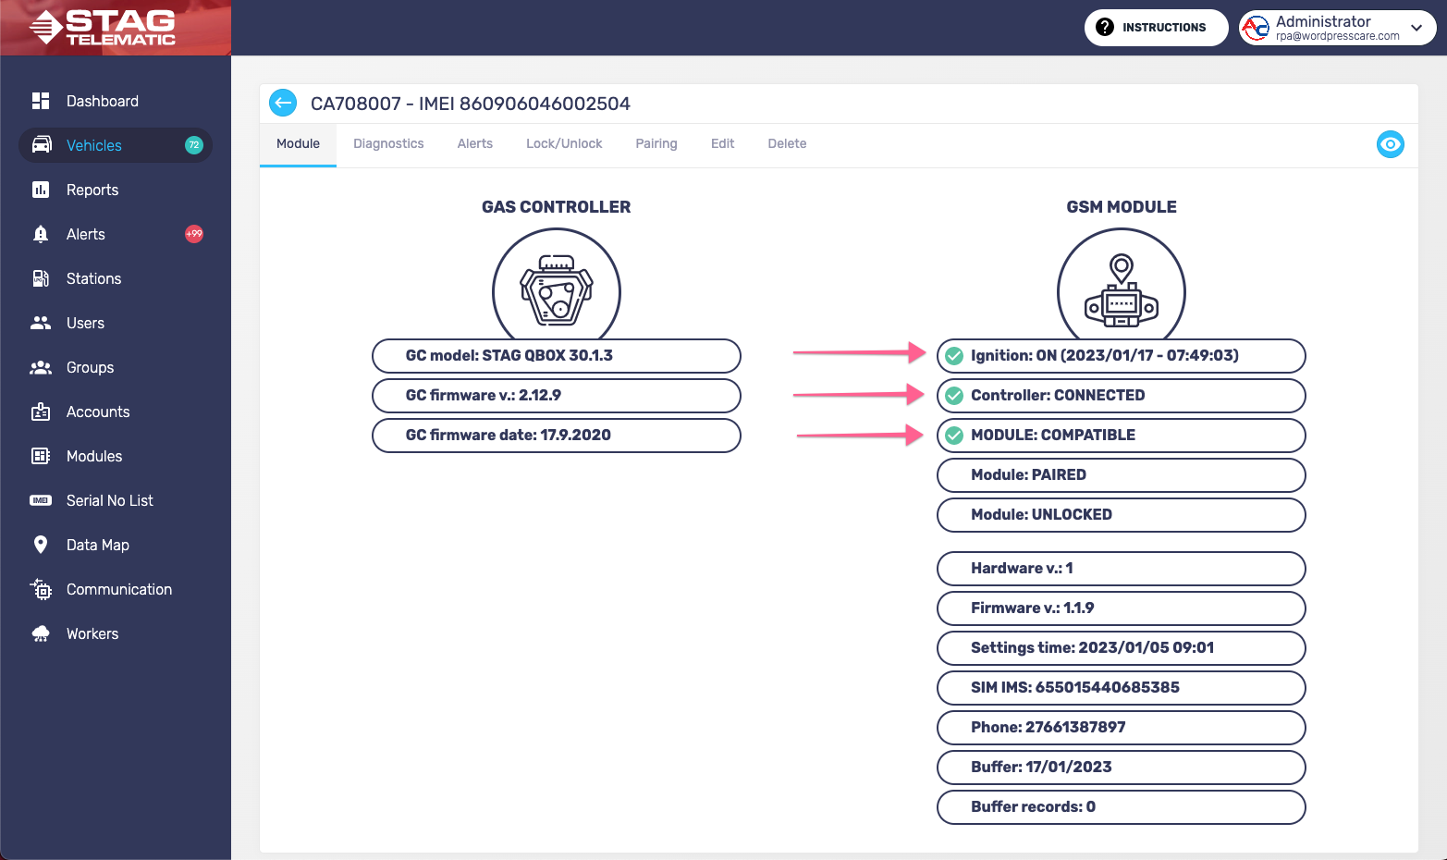Viewport: 1447px width, 860px height.
Task: Click Buffer: 17/01/2023 field
Action: pyautogui.click(x=1122, y=768)
